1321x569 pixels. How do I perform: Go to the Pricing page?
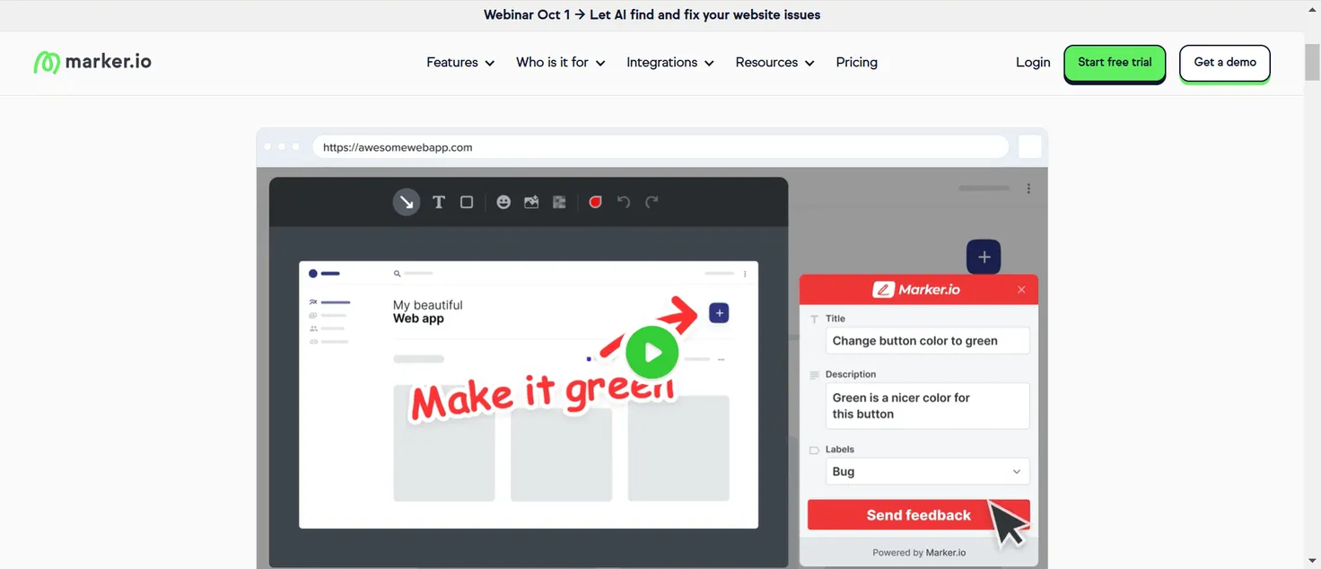857,63
